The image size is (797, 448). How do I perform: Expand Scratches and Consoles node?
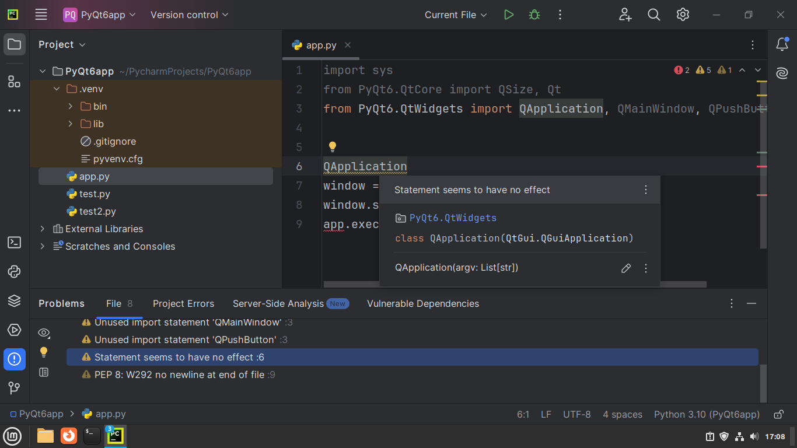point(42,246)
